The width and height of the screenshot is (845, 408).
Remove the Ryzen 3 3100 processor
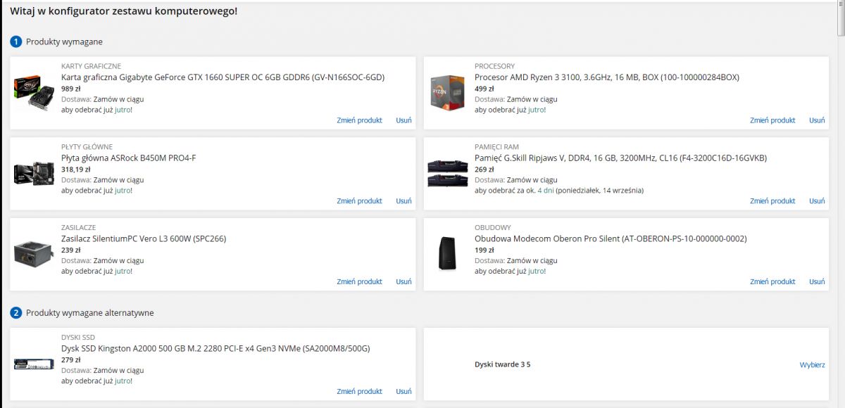click(817, 120)
